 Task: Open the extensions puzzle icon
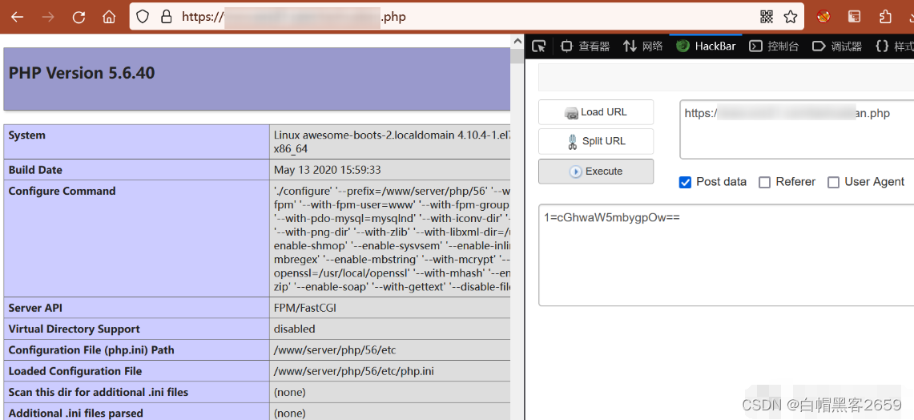(885, 16)
